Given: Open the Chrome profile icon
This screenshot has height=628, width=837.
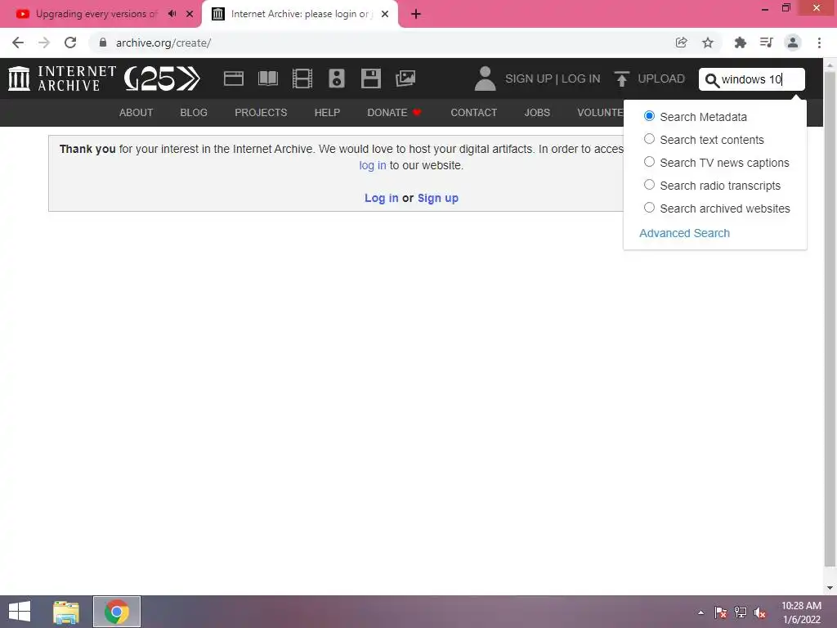Looking at the screenshot, I should 793,43.
